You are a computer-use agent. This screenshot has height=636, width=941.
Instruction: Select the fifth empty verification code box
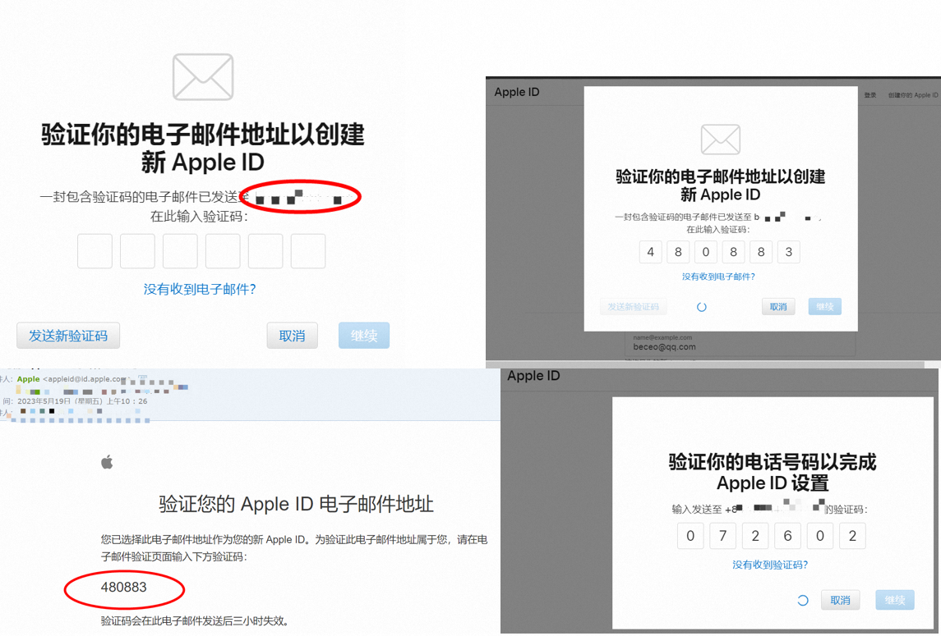coord(265,251)
